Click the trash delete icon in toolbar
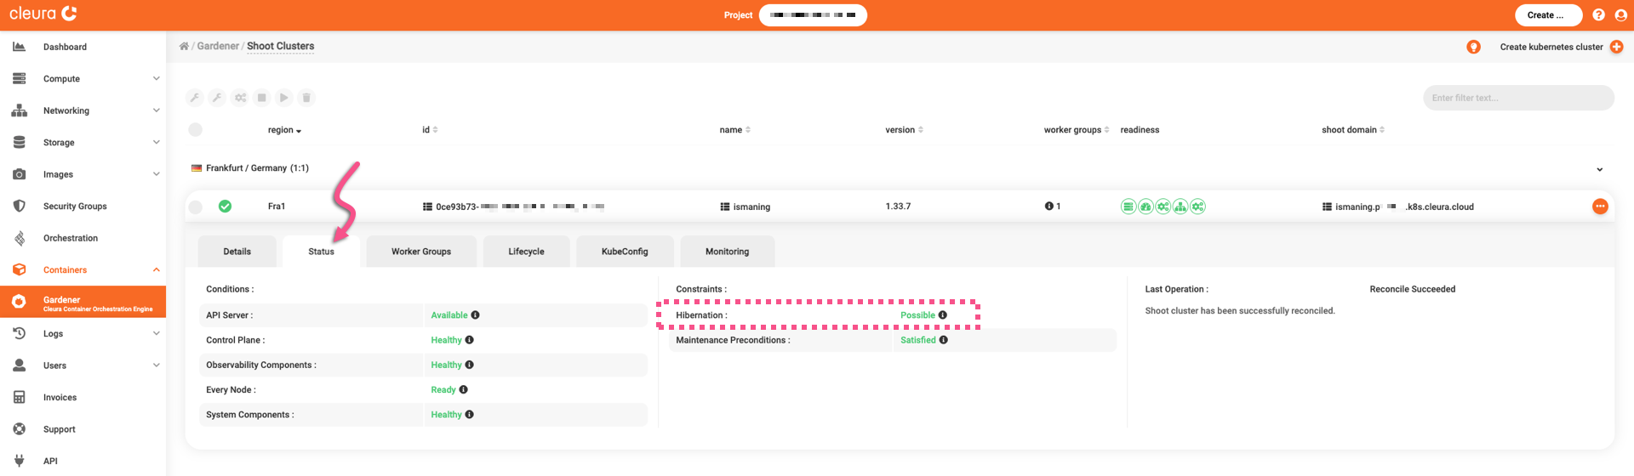This screenshot has height=476, width=1634. pyautogui.click(x=306, y=98)
